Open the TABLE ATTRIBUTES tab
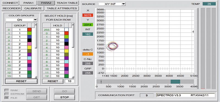The image size is (220, 102). pos(62,9)
